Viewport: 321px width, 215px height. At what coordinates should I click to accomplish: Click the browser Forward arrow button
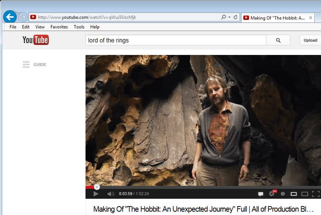[23, 17]
